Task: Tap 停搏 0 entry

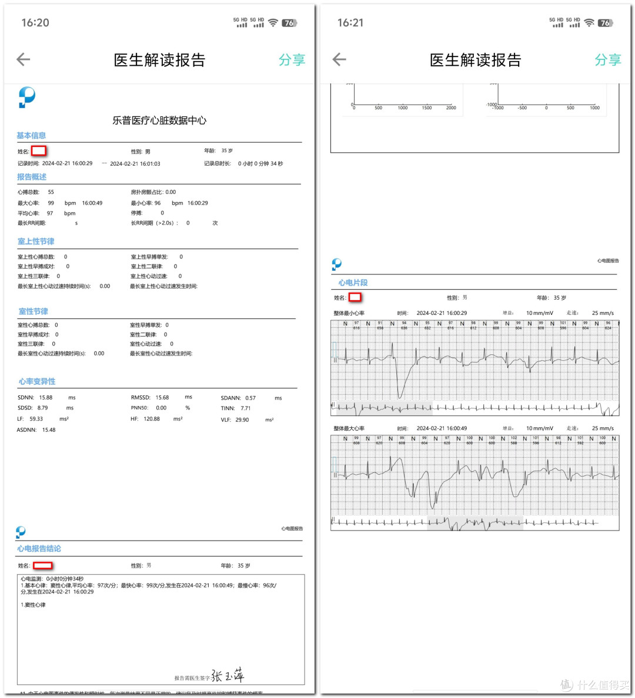Action: coord(148,213)
